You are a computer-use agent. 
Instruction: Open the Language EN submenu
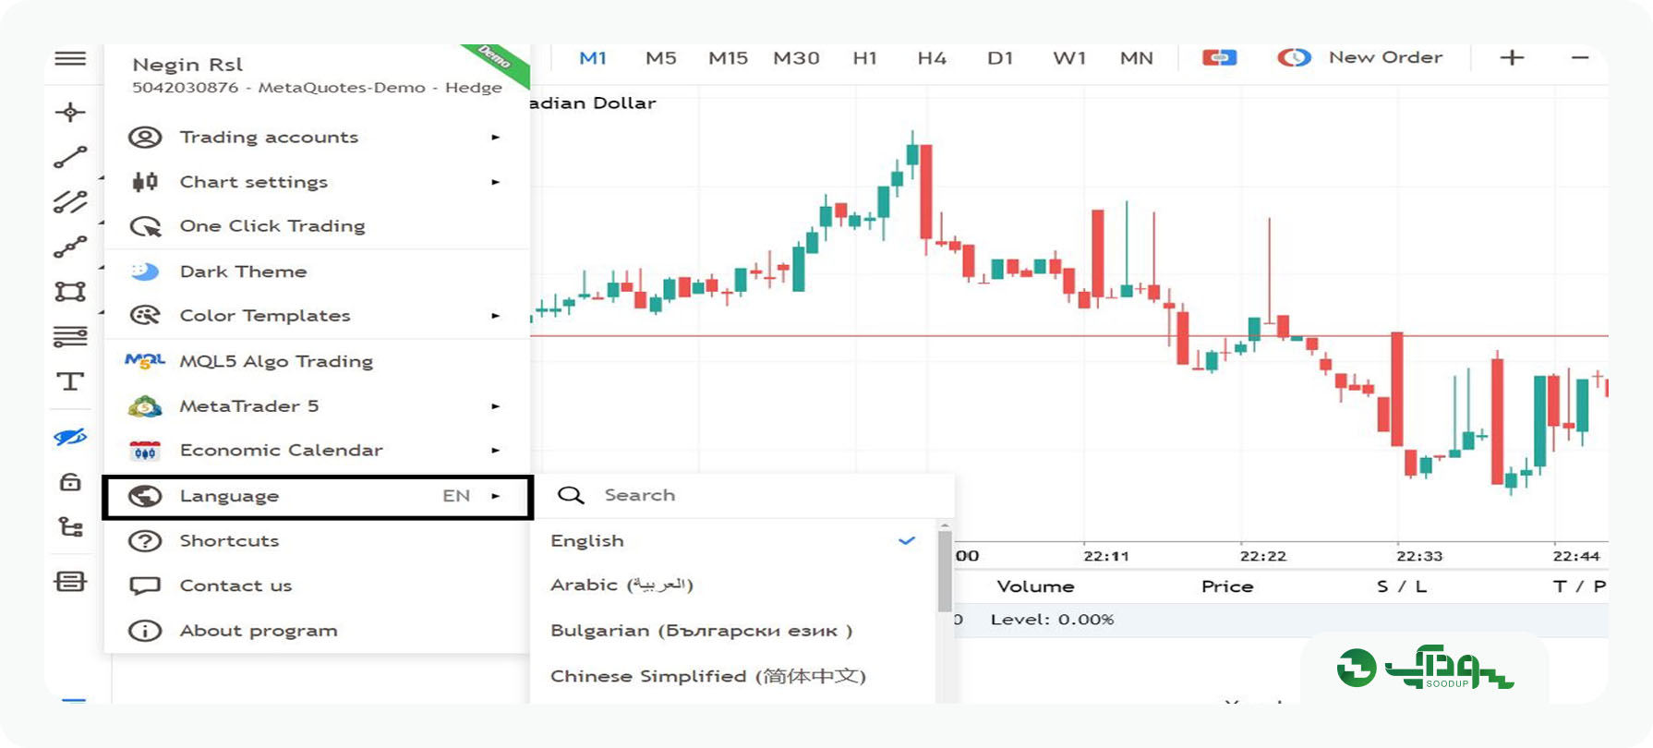coord(317,497)
